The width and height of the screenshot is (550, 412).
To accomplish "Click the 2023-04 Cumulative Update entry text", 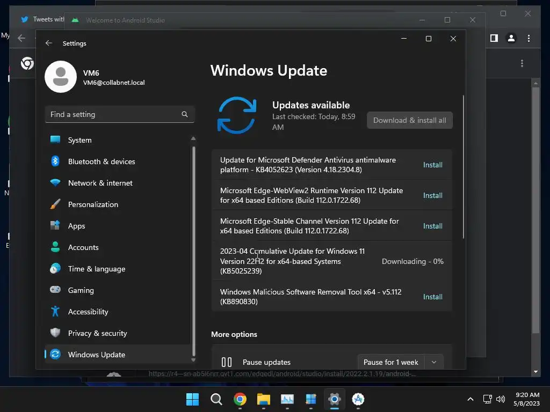I will [292, 261].
